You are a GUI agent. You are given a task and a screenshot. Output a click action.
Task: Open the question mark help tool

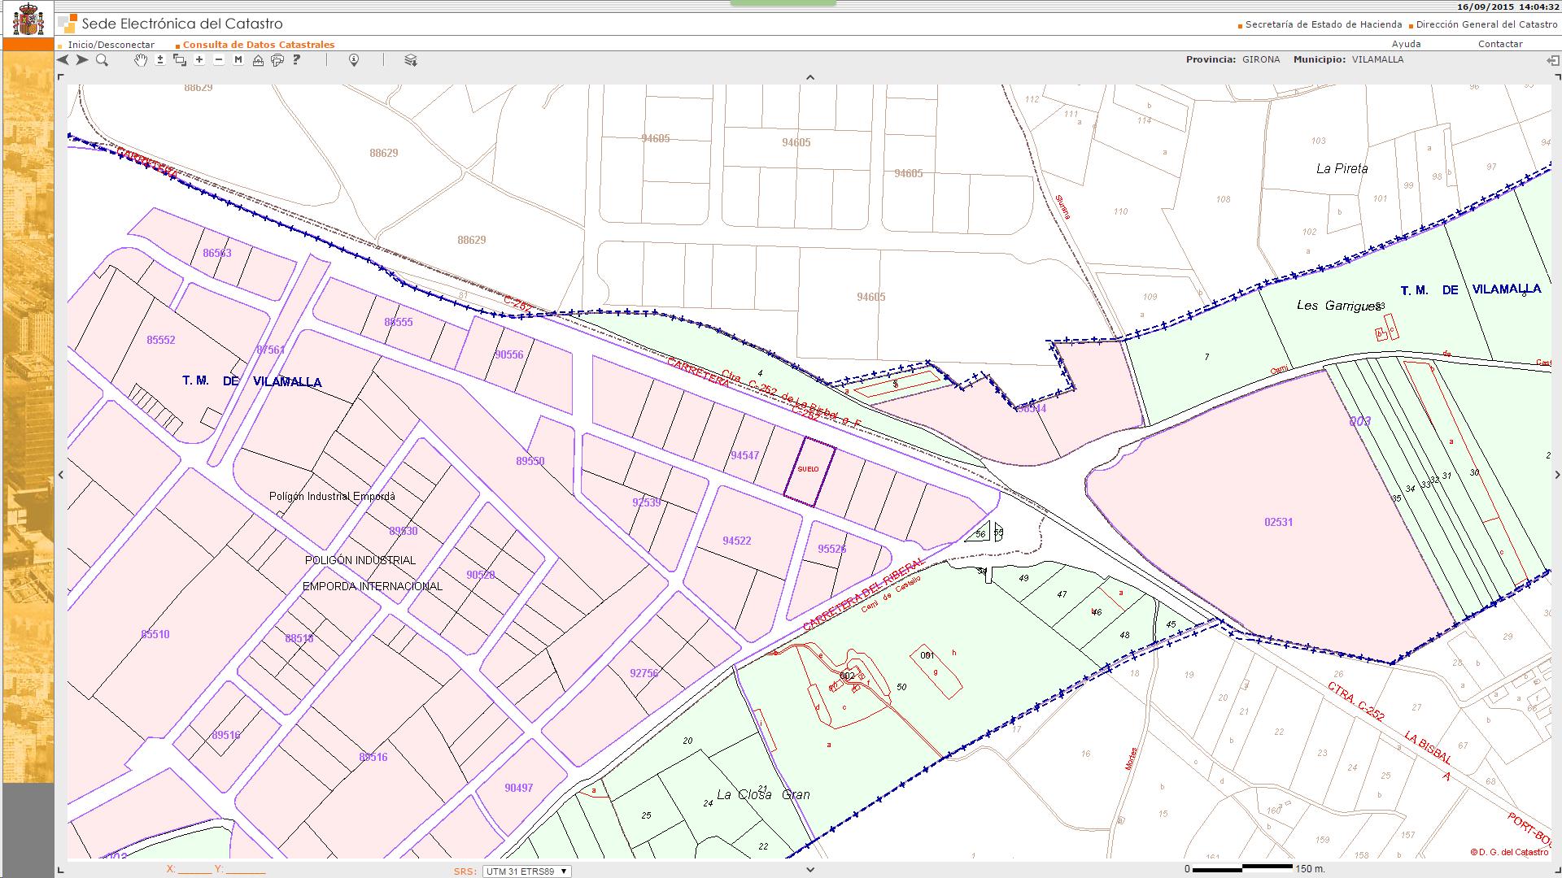(297, 60)
